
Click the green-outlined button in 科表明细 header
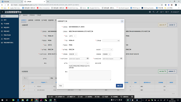[163, 71]
